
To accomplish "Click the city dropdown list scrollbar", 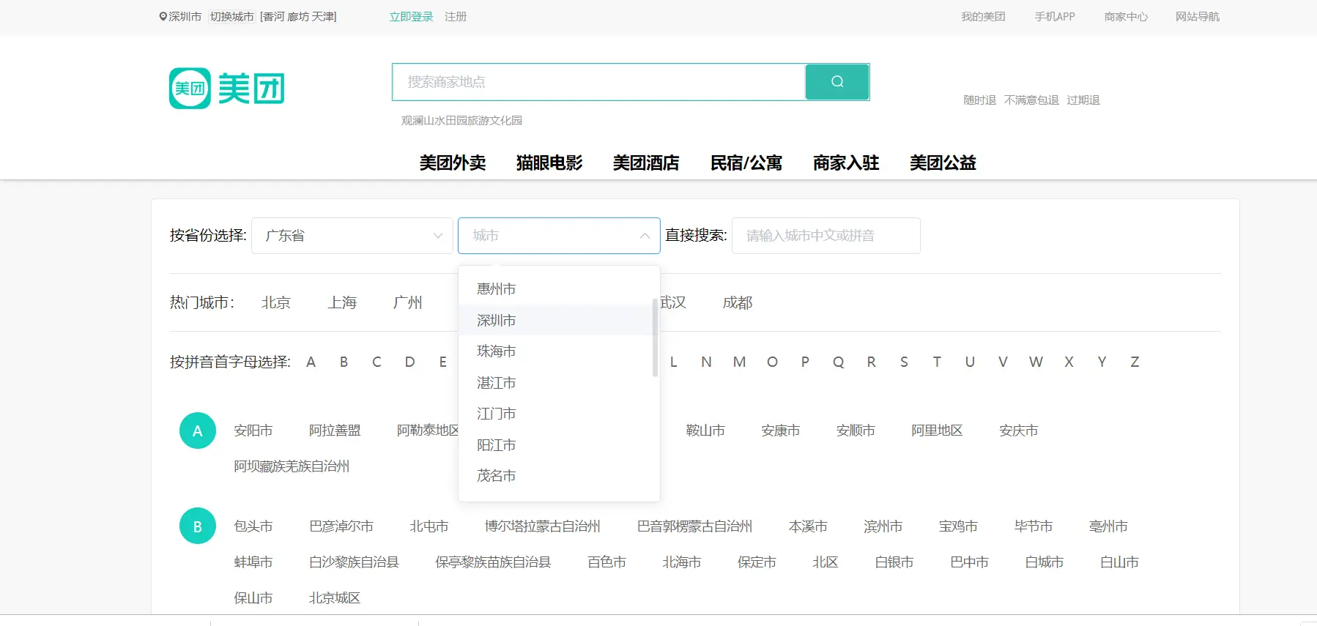I will [655, 338].
